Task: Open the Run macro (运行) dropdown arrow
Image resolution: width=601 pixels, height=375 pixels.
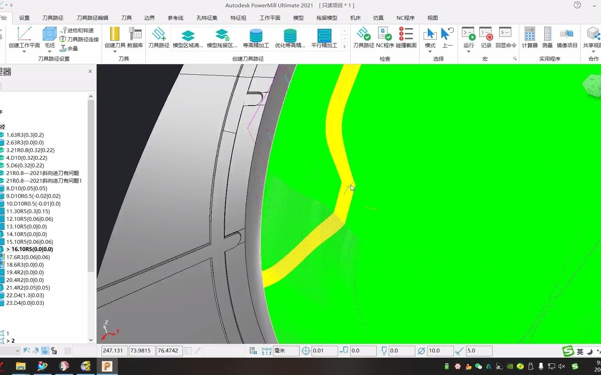Action: (468, 52)
